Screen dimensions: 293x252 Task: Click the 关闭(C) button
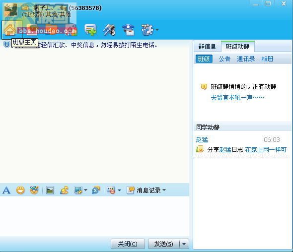tap(128, 244)
